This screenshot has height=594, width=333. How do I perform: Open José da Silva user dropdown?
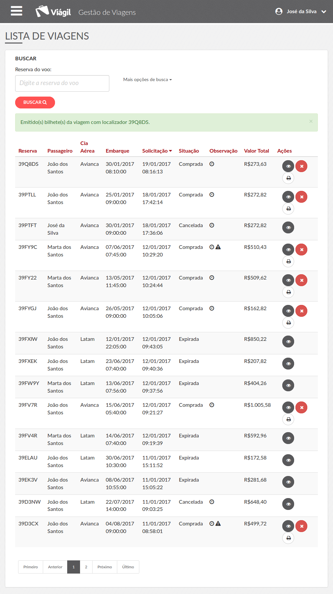[x=301, y=12]
